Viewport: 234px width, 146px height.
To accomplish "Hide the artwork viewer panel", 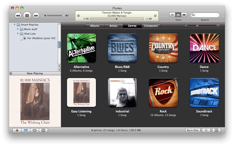I will [43, 131].
